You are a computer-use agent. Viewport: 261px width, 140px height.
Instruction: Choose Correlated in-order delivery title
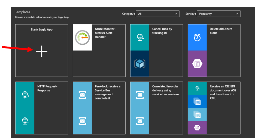pos(166,90)
